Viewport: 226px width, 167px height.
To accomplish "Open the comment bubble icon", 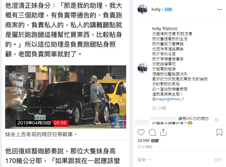I will 152,132.
